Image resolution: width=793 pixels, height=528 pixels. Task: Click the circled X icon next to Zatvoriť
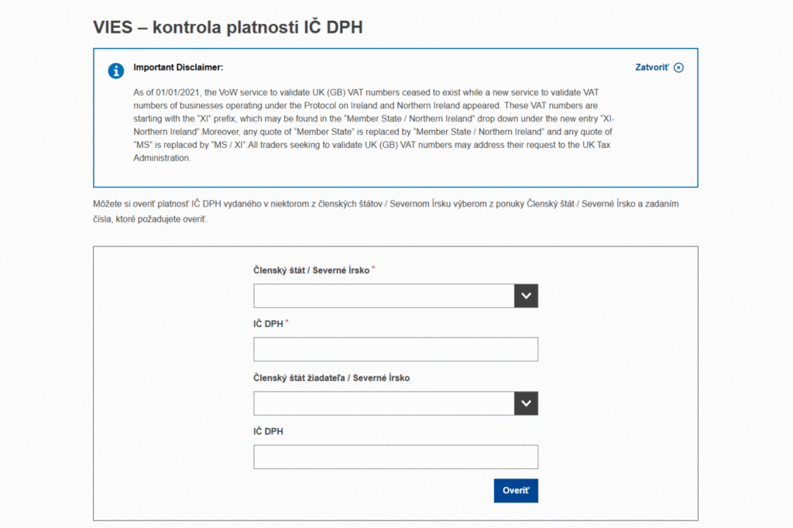pos(679,67)
